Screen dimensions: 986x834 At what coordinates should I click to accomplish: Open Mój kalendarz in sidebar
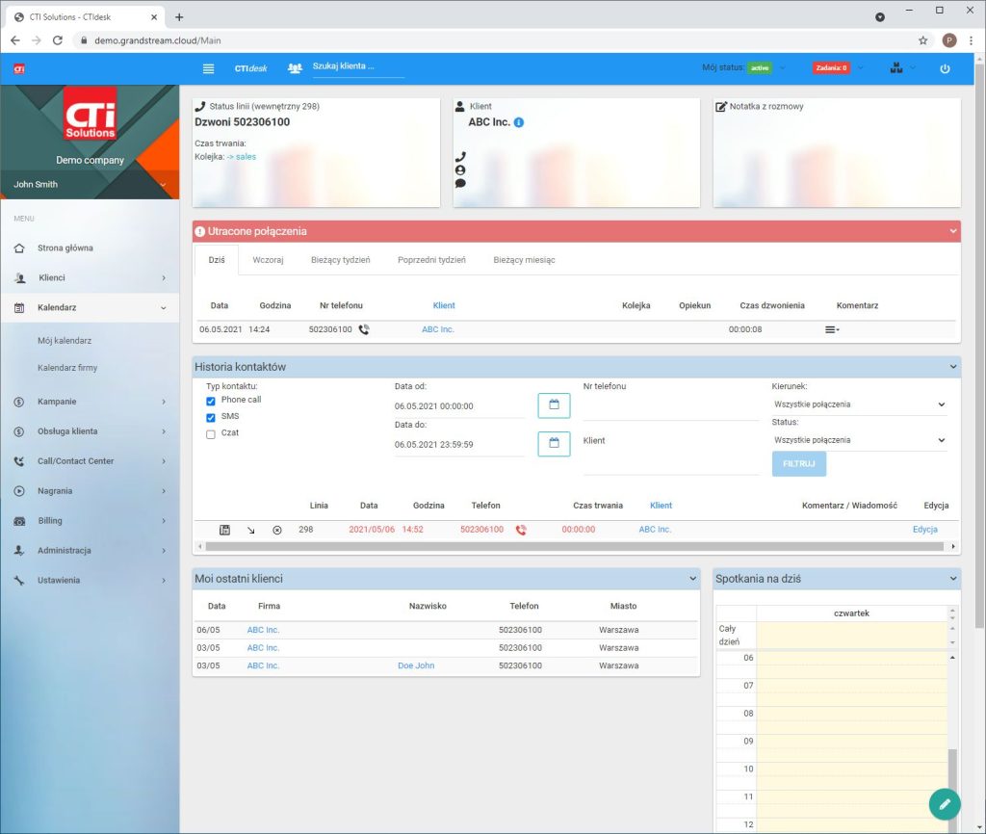coord(65,341)
